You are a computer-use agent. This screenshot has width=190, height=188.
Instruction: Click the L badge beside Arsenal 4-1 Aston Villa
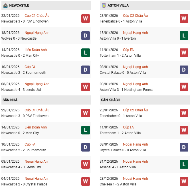pos(184,164)
